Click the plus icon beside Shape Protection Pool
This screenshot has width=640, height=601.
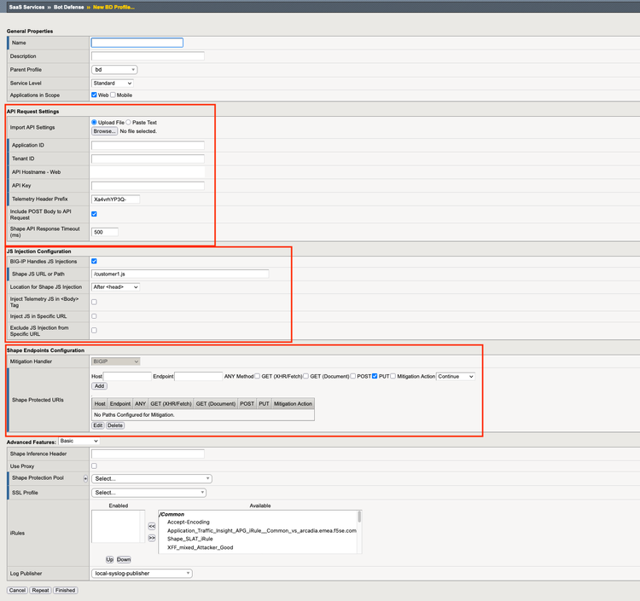pos(85,479)
